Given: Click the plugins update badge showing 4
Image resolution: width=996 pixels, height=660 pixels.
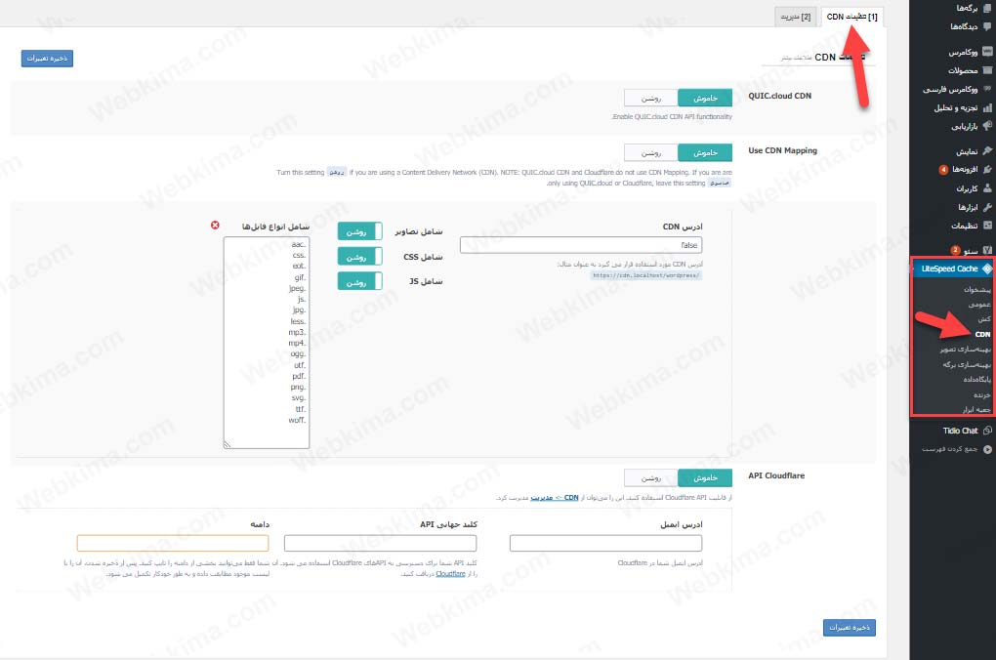Looking at the screenshot, I should (x=943, y=170).
